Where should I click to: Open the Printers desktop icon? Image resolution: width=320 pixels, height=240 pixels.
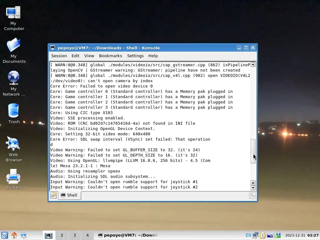[14, 179]
